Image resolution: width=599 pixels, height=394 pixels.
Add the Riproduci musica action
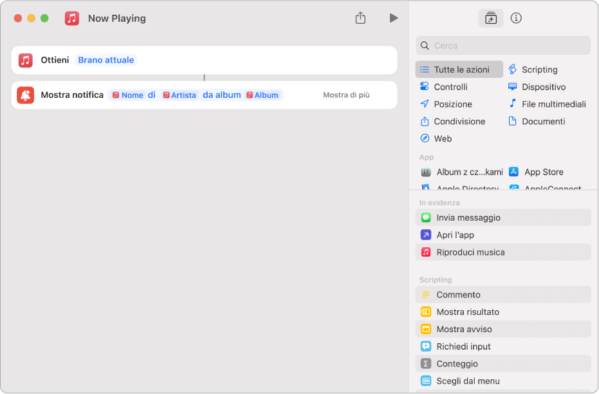pos(470,252)
